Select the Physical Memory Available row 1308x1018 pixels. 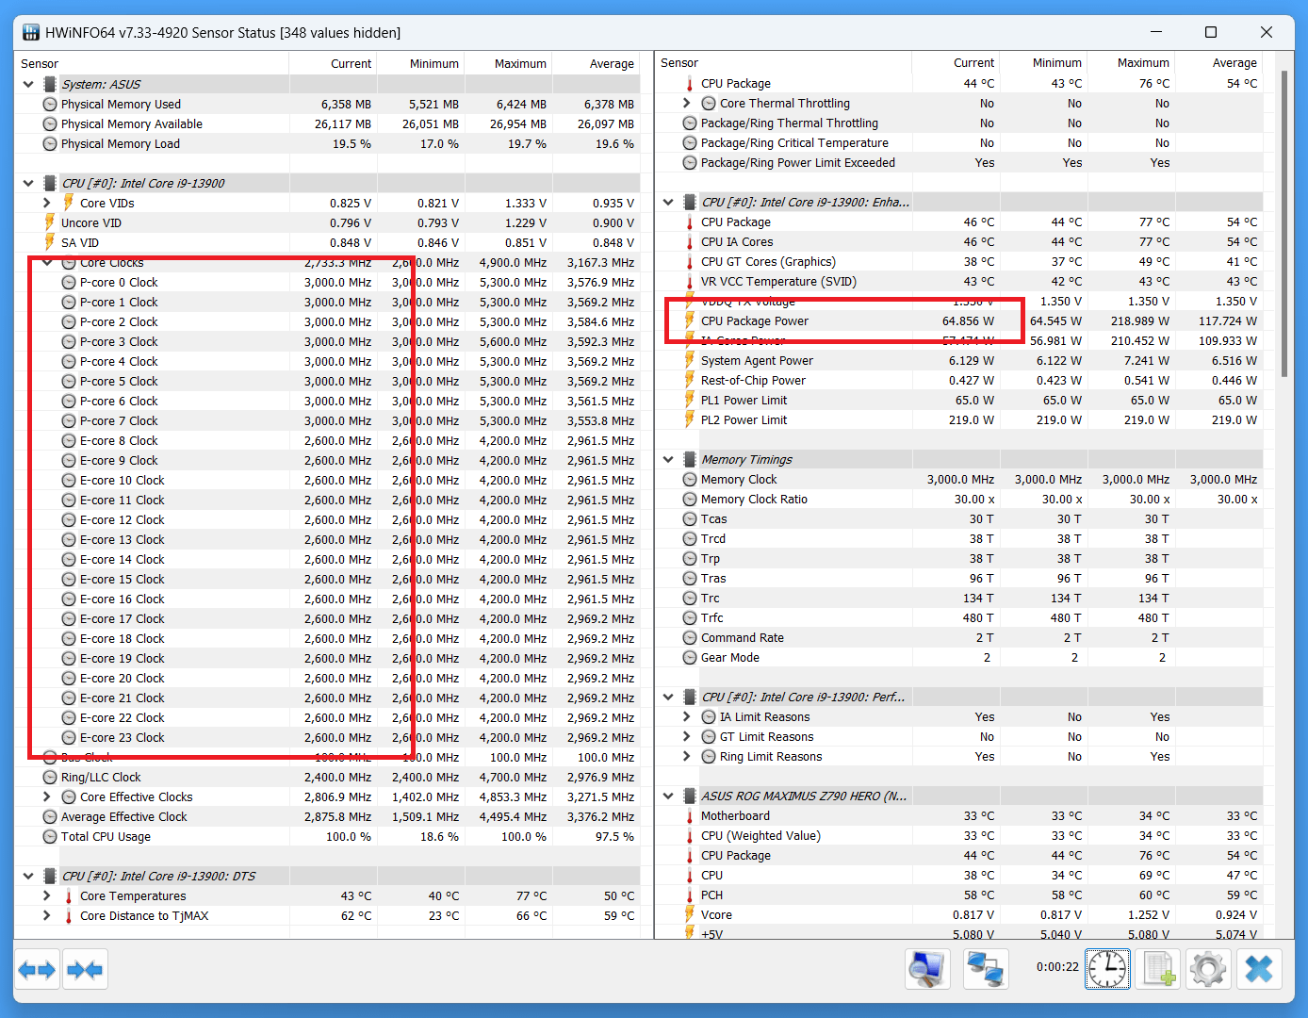click(x=327, y=124)
